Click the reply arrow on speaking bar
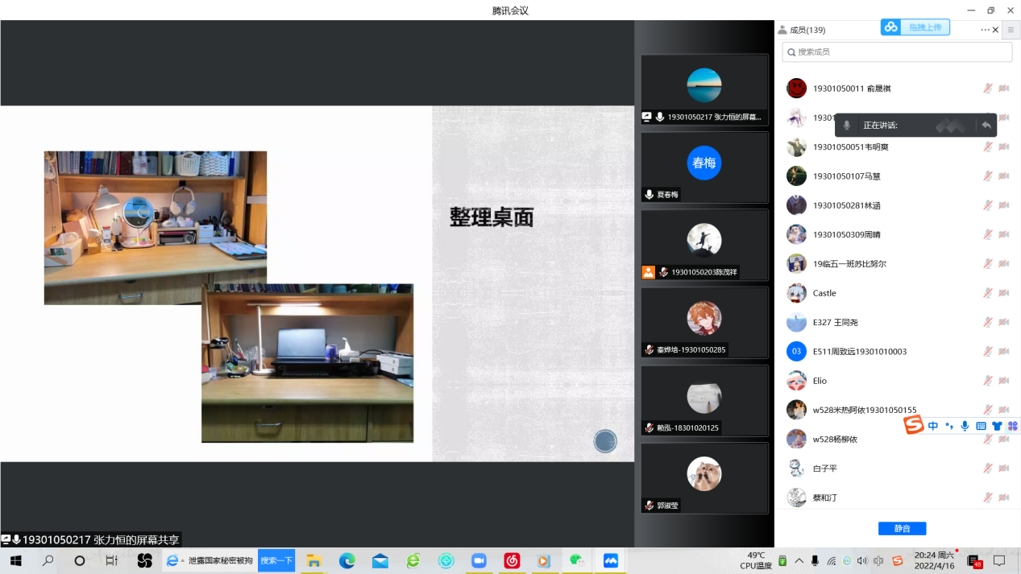Screen dimensions: 1021x574 986,125
